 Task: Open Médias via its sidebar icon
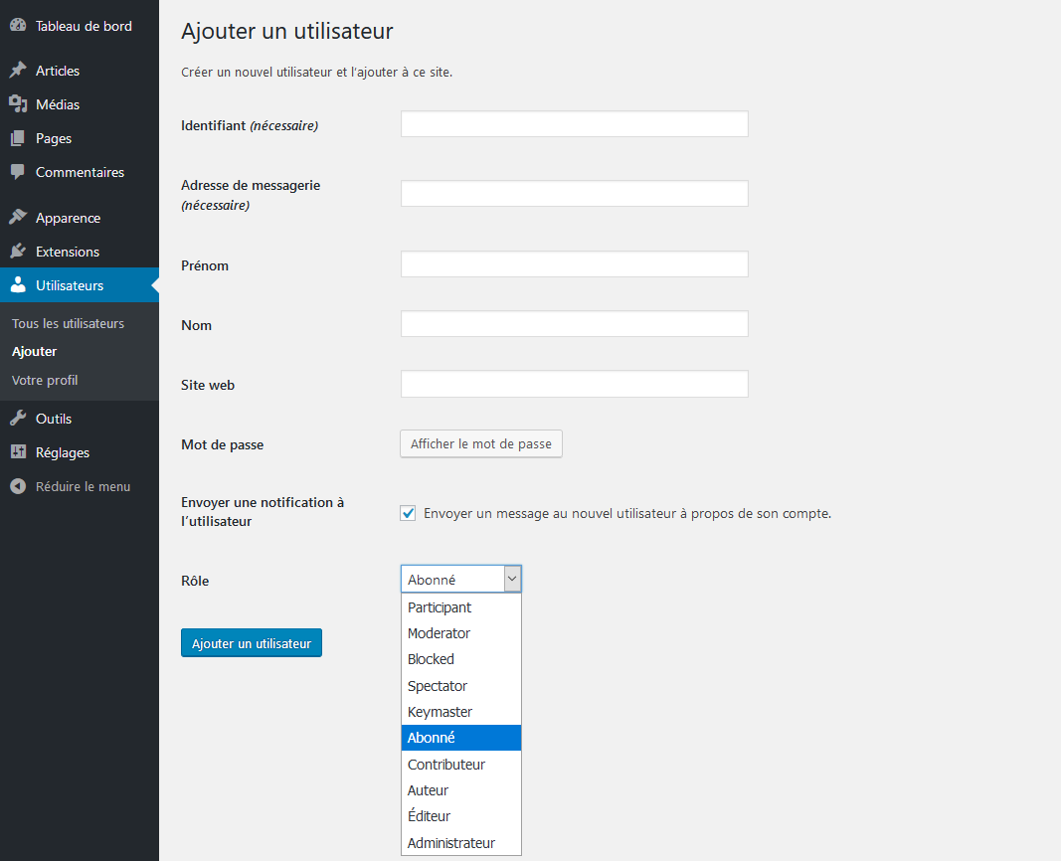click(18, 104)
